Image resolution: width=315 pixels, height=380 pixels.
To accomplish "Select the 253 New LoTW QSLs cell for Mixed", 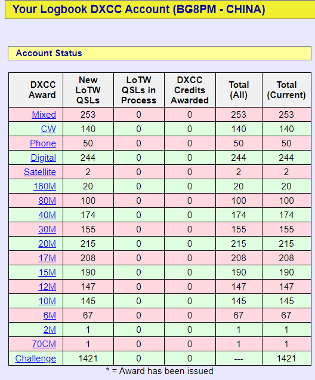I will coord(88,115).
